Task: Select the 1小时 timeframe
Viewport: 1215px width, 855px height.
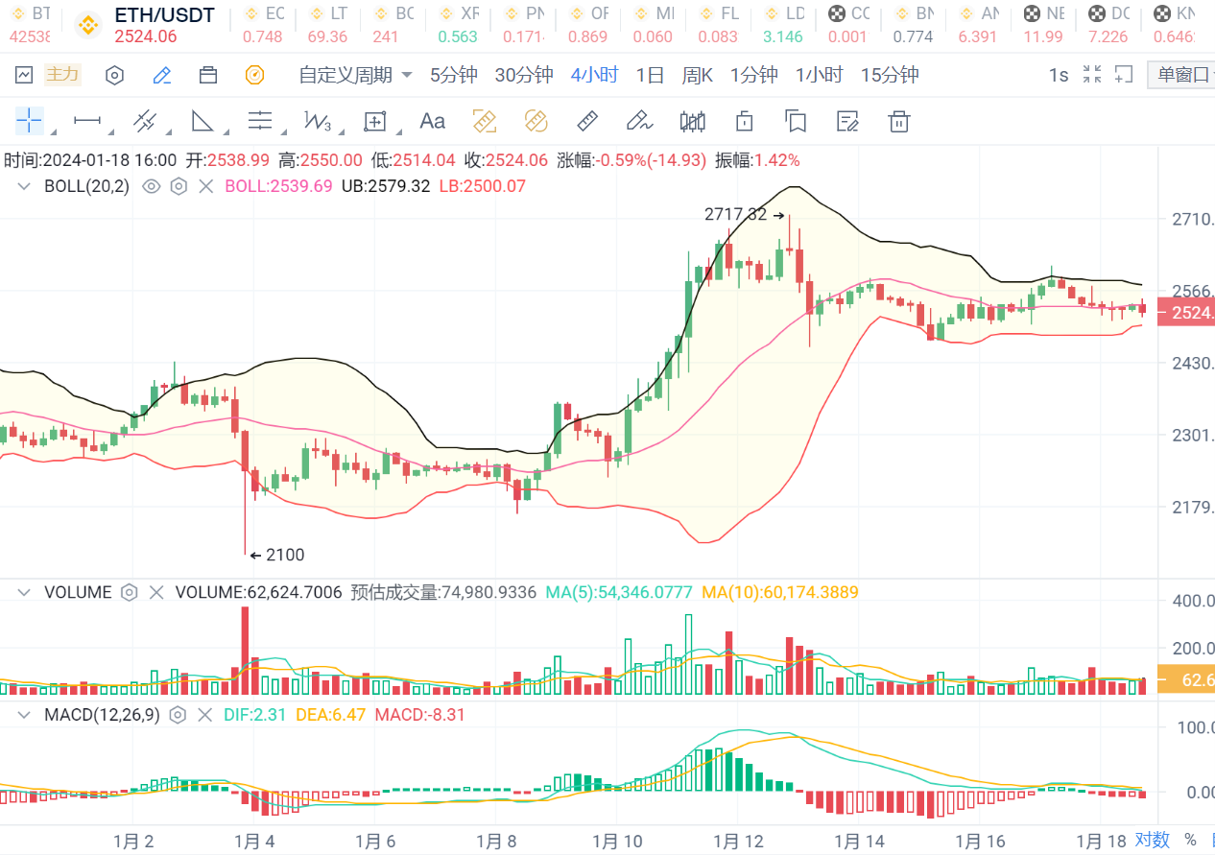Action: pos(819,75)
